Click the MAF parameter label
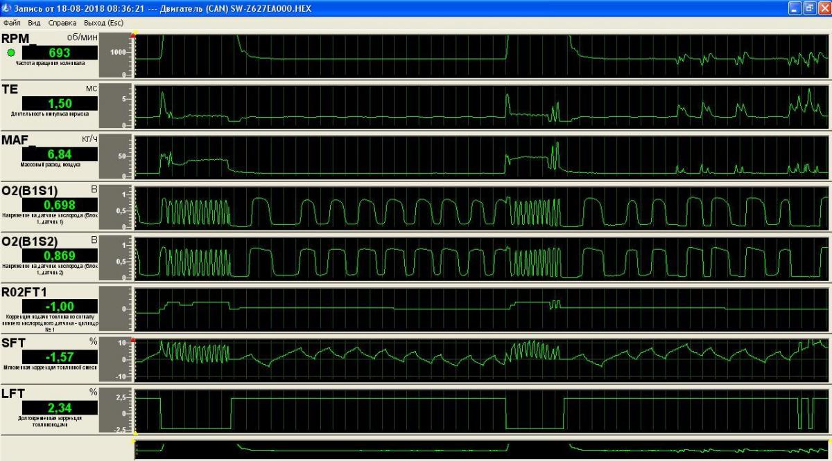 pos(17,141)
